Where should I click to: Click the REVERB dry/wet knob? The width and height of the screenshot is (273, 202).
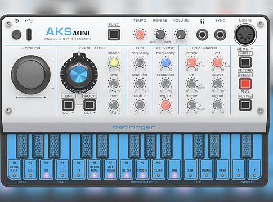coord(160,35)
